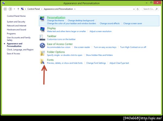Open the Personalization heading link
Screen dimensions: 163x121
[x=56, y=17]
